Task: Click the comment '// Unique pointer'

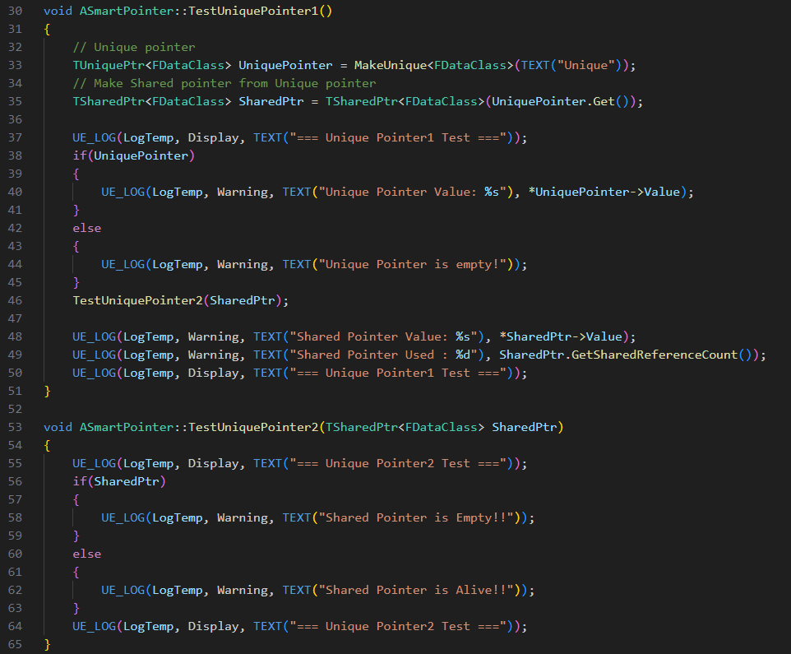Action: [134, 47]
